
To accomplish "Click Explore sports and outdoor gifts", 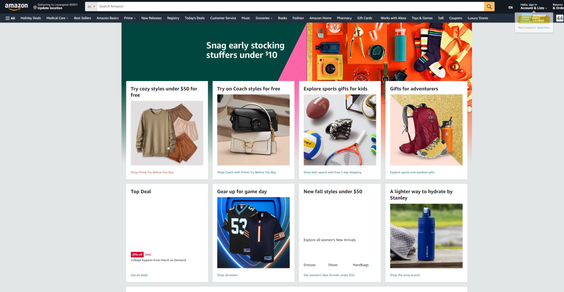I will coord(412,172).
